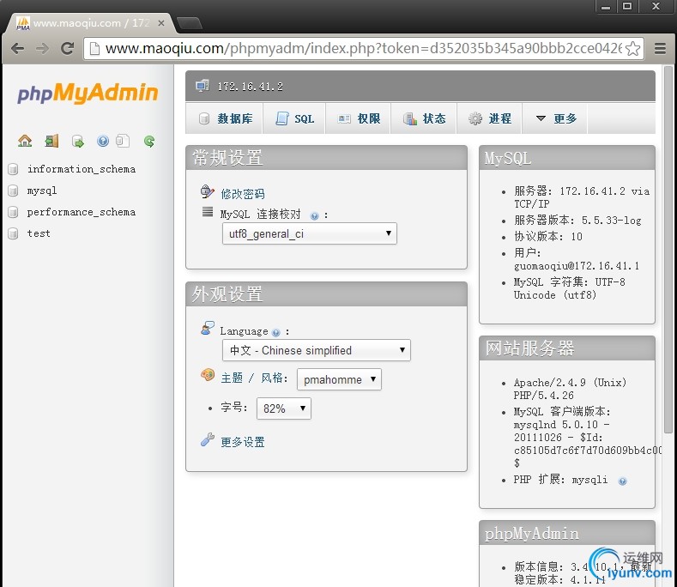Open the mysql database

(x=42, y=191)
